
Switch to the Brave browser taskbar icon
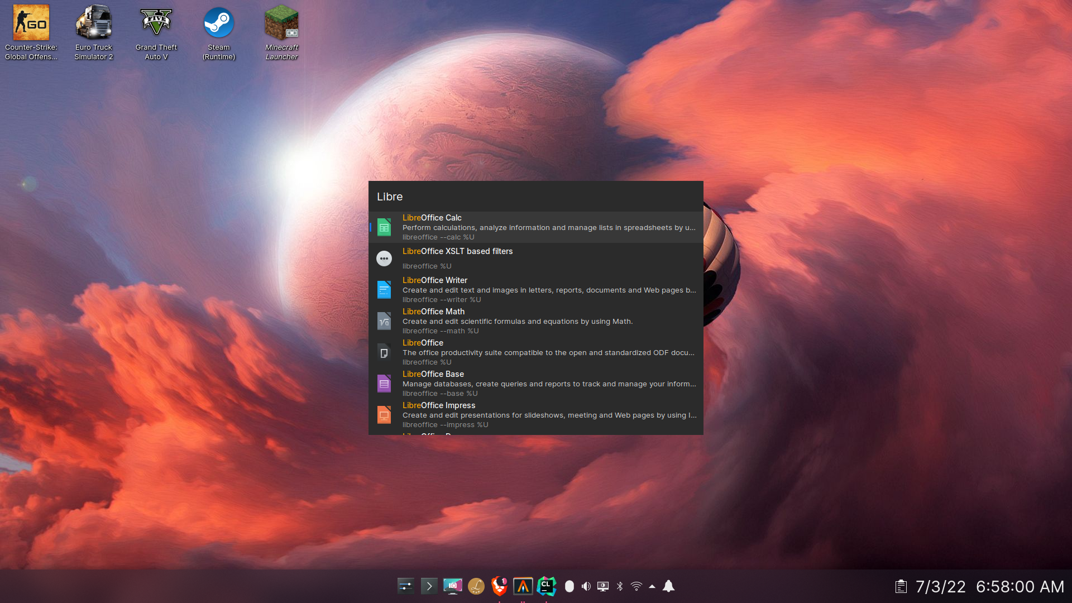click(500, 586)
